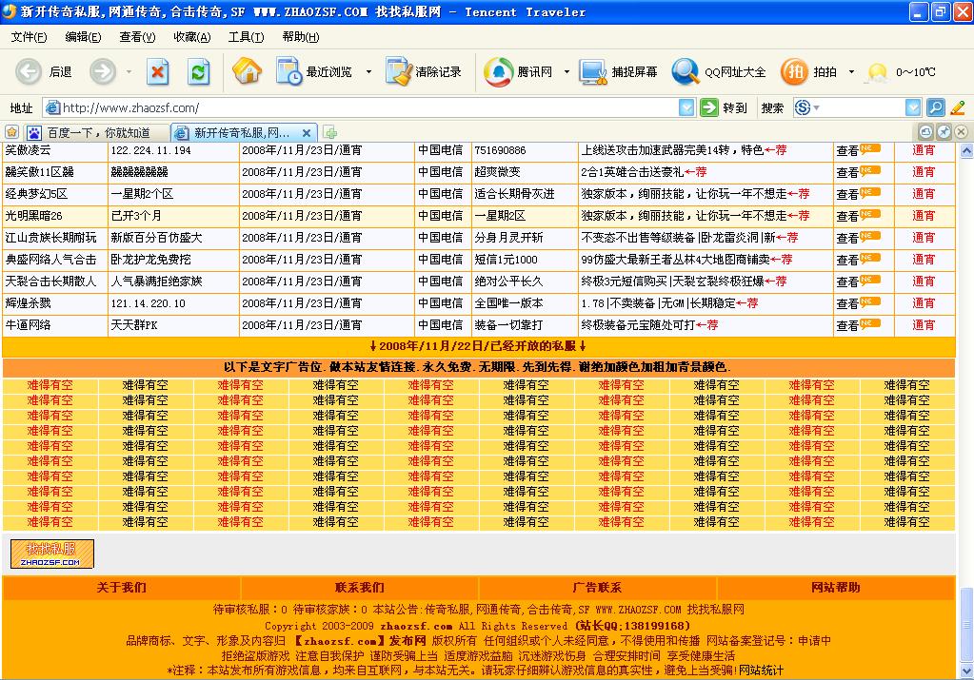
Task: Click the vertical scrollbar down arrow
Action: point(965,671)
